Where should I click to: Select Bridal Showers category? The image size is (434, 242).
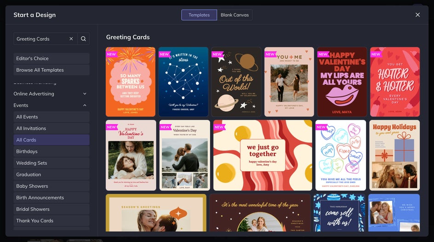(51, 209)
